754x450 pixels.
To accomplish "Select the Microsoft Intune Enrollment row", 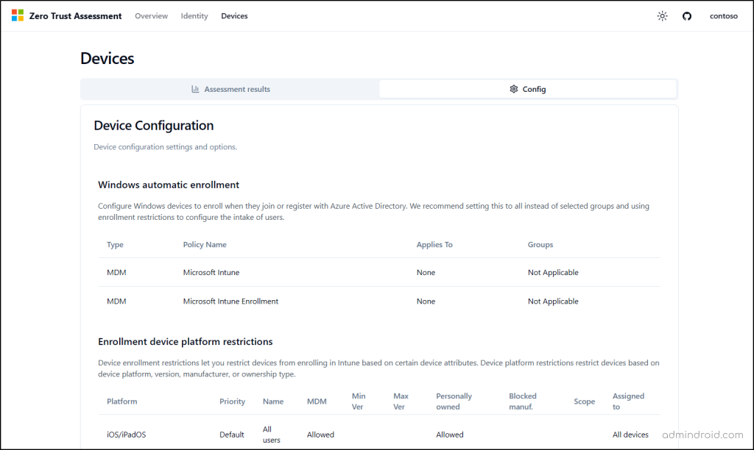I will (x=230, y=301).
